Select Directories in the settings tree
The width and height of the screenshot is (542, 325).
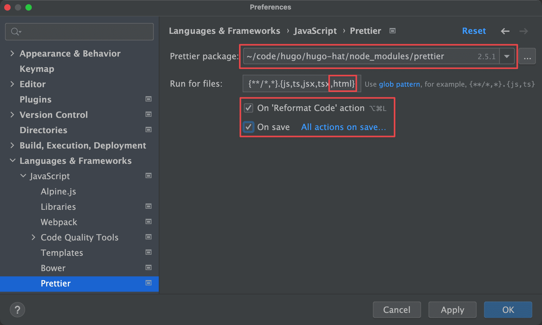pos(43,130)
